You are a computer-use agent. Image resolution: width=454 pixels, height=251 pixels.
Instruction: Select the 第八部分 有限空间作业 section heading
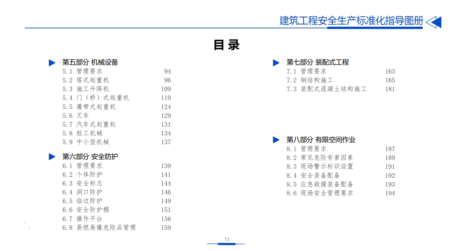(x=321, y=140)
